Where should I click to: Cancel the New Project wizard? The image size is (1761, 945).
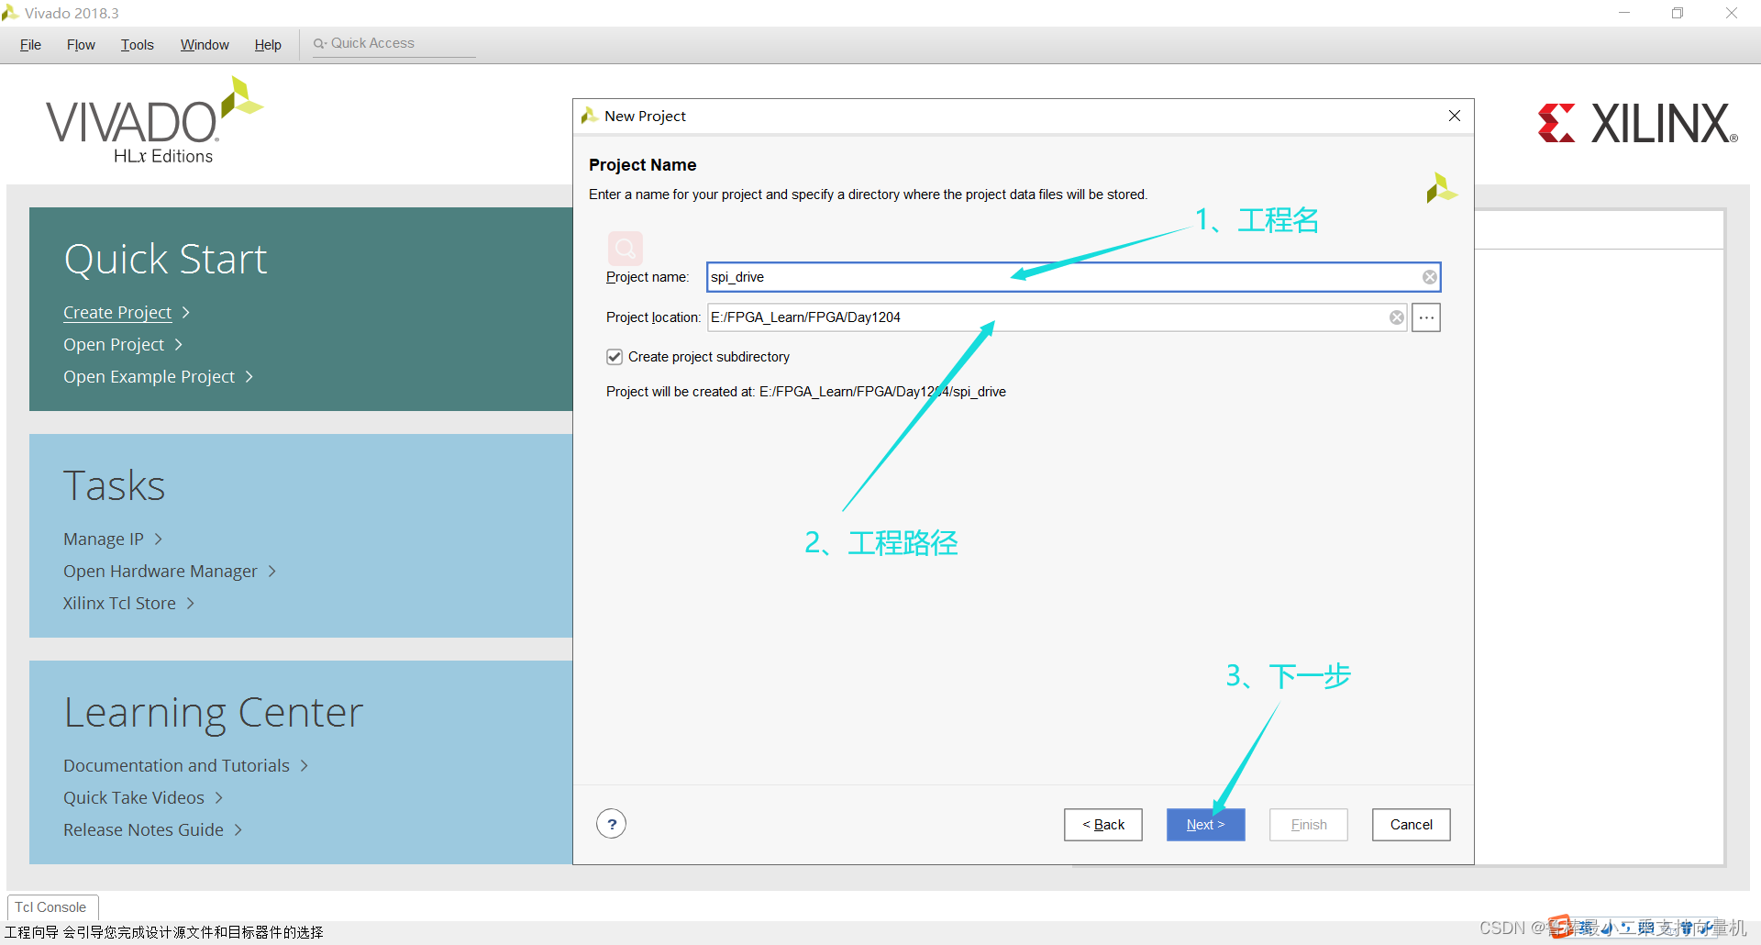[1412, 825]
